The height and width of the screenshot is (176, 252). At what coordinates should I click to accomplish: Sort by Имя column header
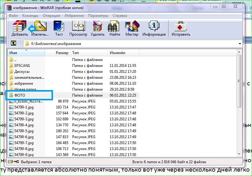pos(26,53)
